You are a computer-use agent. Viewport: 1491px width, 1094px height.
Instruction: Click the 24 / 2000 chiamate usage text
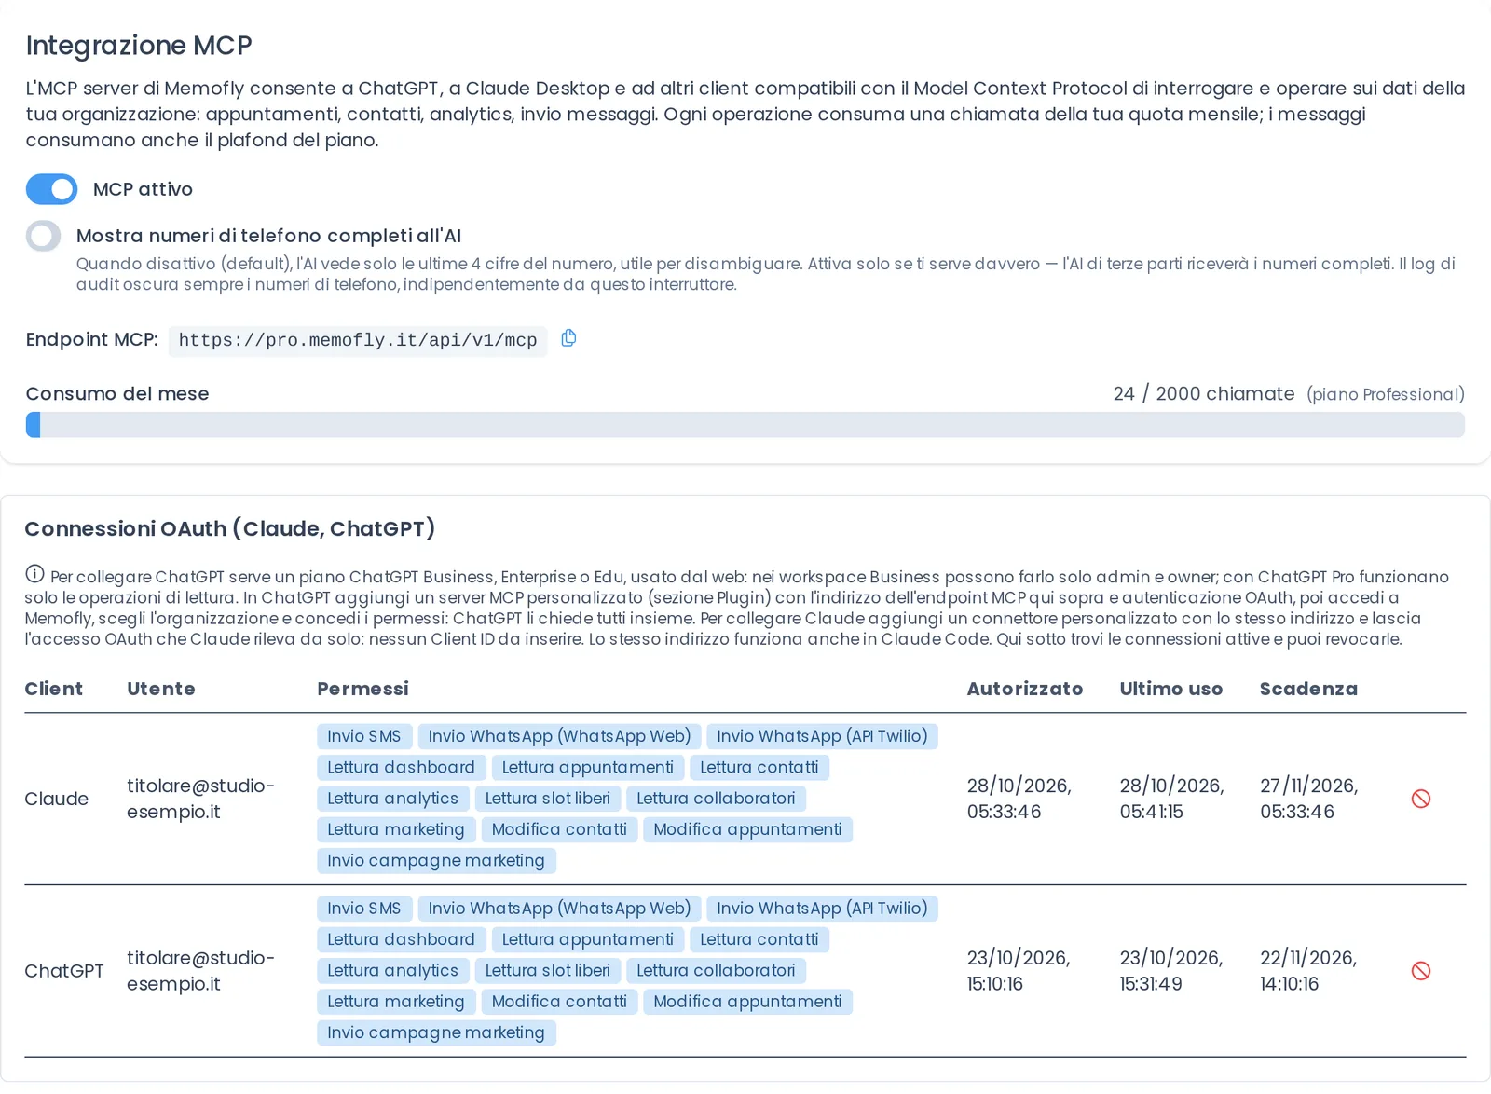pos(1203,393)
